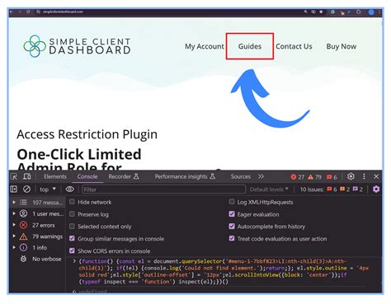Click the browser extensions puzzle icon
The width and height of the screenshot is (391, 304).
[358, 12]
